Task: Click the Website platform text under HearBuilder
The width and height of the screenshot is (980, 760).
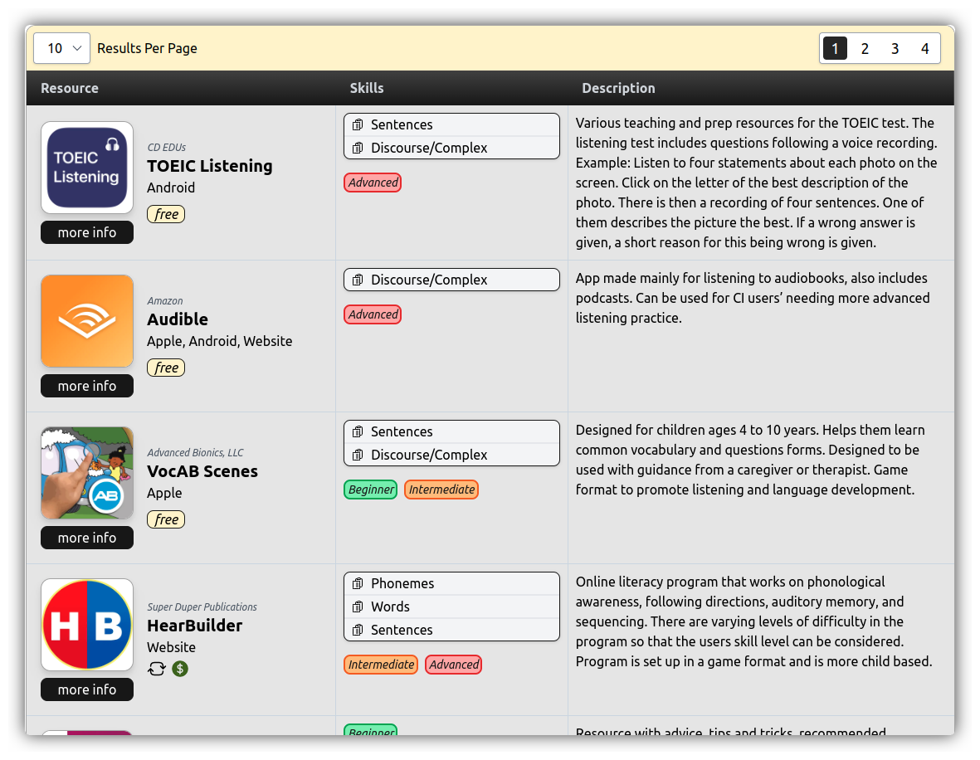Action: 171,647
